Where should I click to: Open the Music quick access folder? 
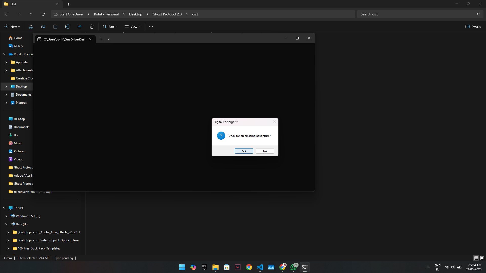[x=18, y=143]
